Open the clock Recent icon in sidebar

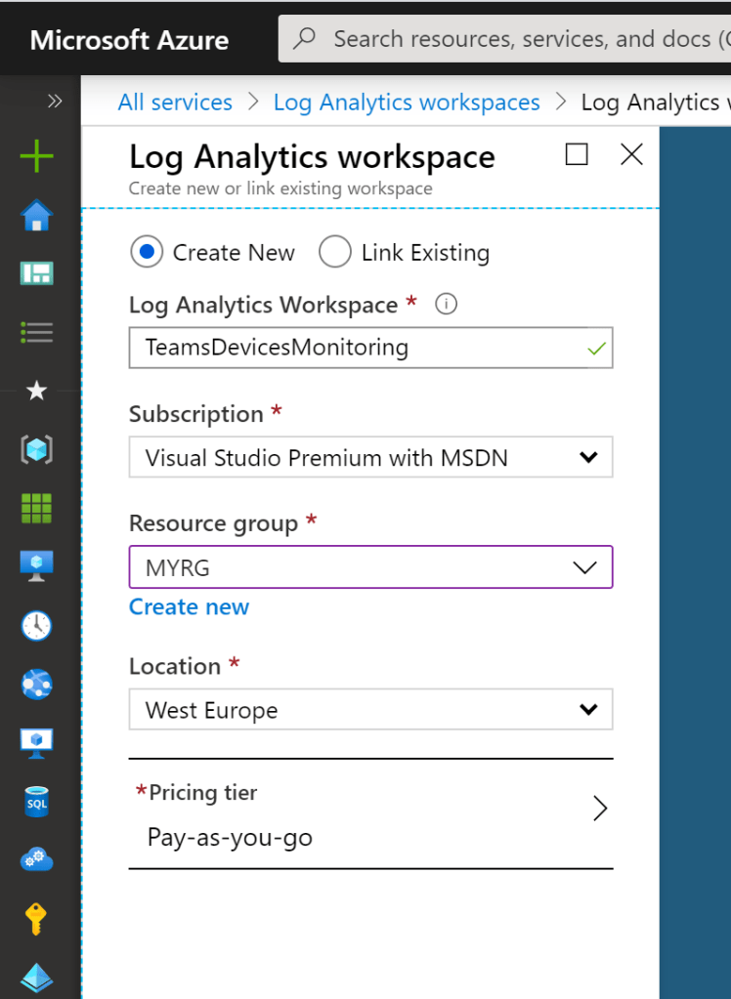pos(37,626)
